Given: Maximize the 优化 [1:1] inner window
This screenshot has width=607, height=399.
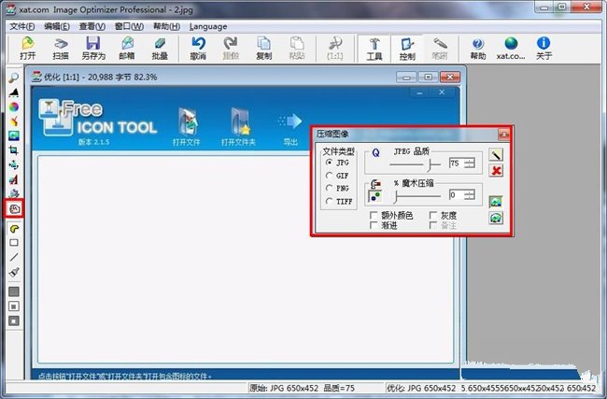Looking at the screenshot, I should pyautogui.click(x=428, y=77).
